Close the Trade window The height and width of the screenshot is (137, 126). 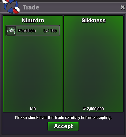point(122,7)
